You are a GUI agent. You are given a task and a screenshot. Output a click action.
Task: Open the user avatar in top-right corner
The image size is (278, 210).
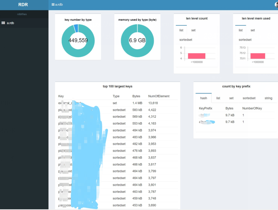276,5
